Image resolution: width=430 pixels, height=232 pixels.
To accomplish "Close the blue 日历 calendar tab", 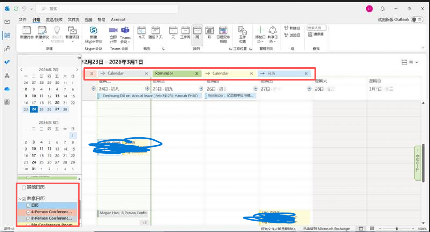I will pos(306,73).
